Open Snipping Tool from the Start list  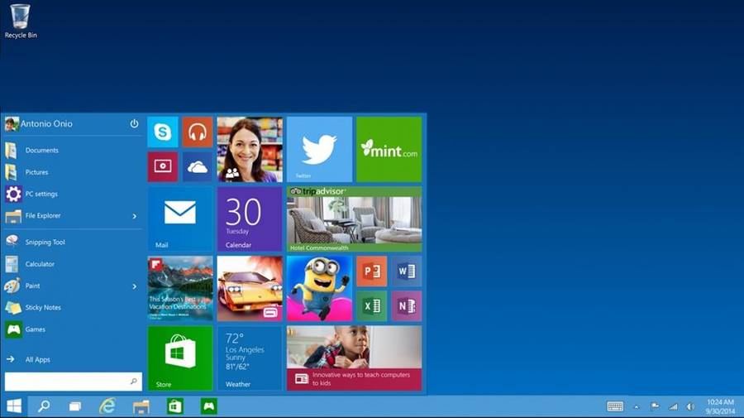click(x=45, y=243)
